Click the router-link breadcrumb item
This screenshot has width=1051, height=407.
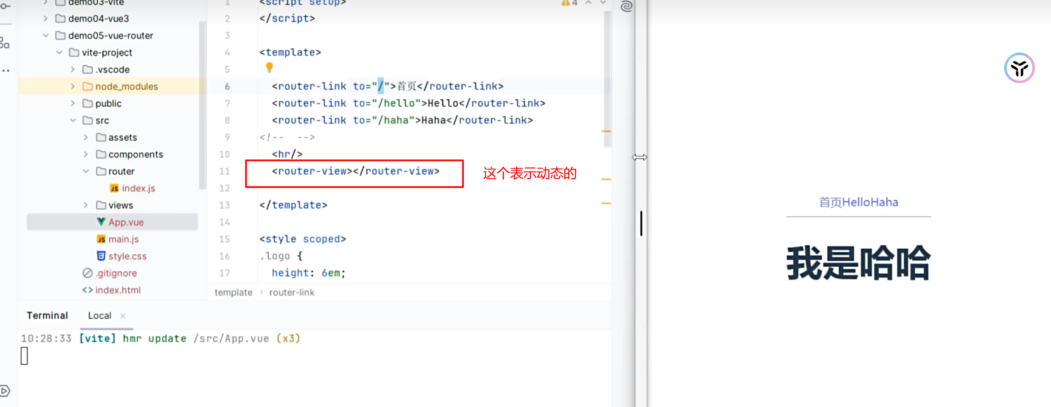click(292, 293)
